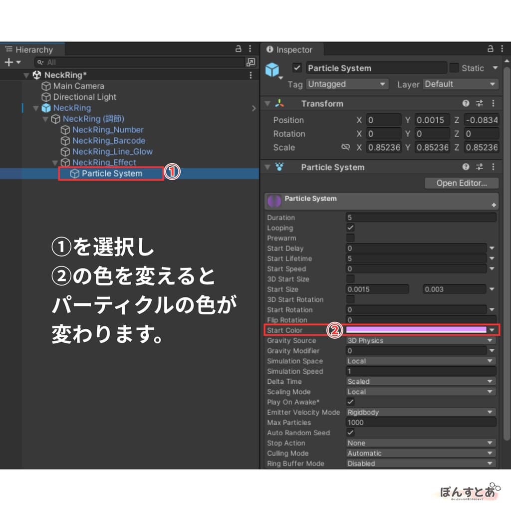This screenshot has height=511, width=511.
Task: Open Transform component three-dot menu
Action: (493, 103)
